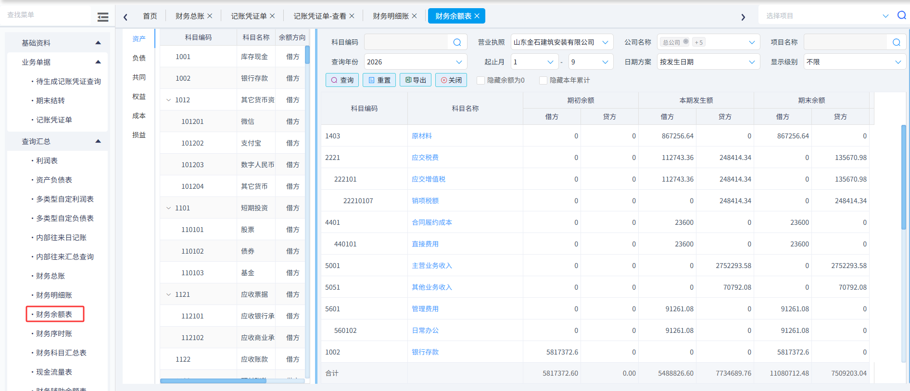Open 现金流量表 from the sidebar menu

54,372
